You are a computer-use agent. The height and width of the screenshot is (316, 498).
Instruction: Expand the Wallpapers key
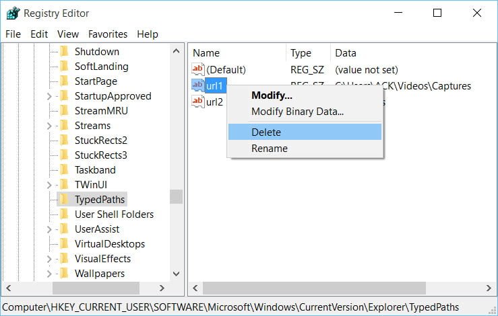[x=49, y=274]
